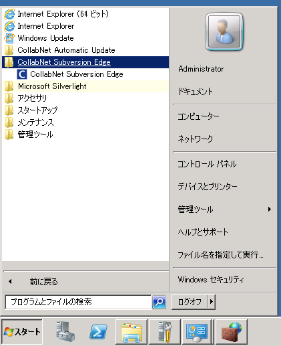Viewport: 281px width, 346px height.
Task: Open the arrow menu next to ログオフ
Action: [212, 302]
